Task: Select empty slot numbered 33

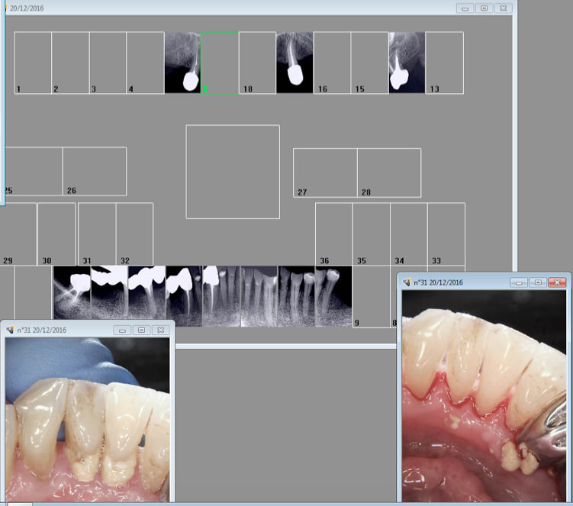Action: 446,234
